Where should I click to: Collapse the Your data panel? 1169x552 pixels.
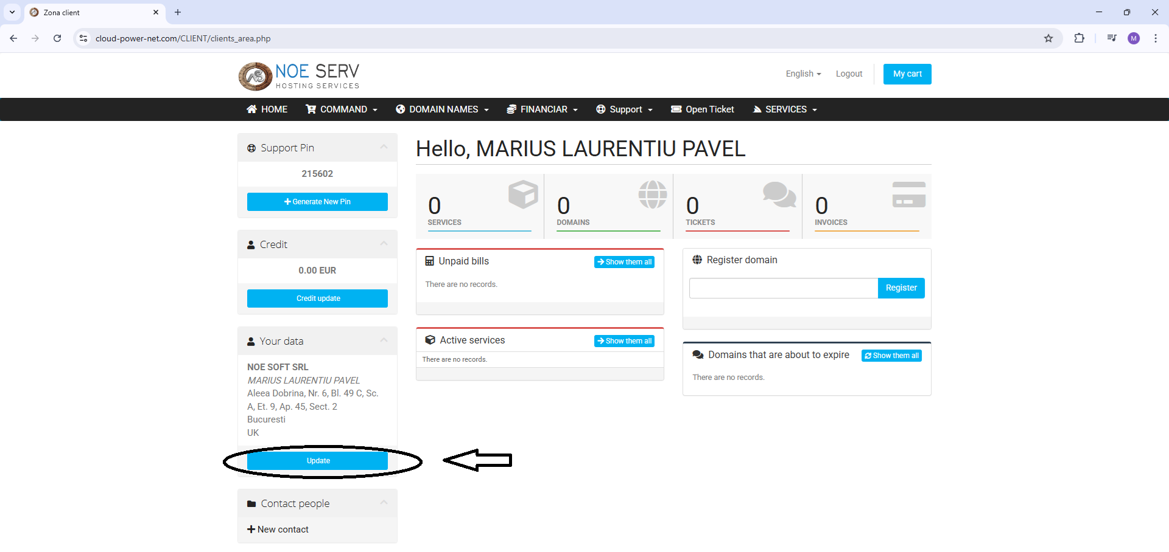(x=384, y=340)
